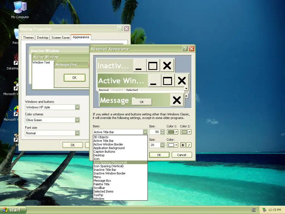Switch to the Themes tab
Image resolution: width=285 pixels, height=214 pixels.
click(28, 38)
